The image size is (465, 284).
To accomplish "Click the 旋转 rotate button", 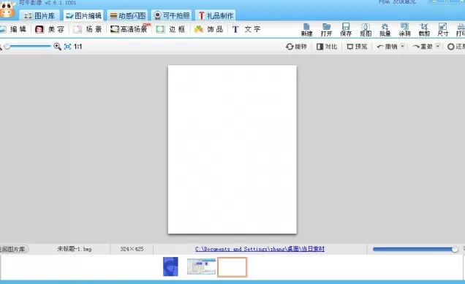I will point(296,47).
